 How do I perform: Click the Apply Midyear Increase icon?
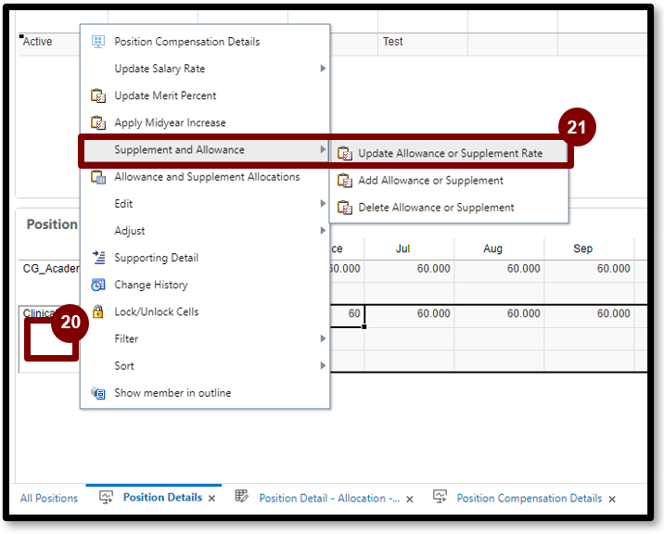coord(98,122)
